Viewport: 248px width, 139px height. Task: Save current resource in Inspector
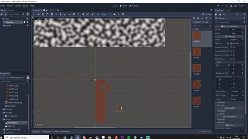point(224,14)
